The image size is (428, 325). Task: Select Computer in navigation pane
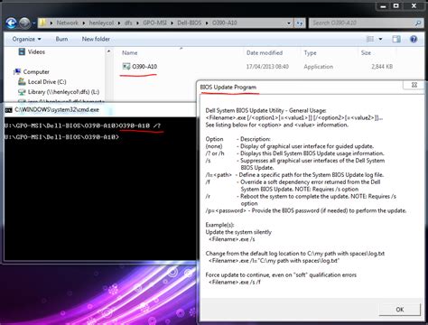(36, 72)
